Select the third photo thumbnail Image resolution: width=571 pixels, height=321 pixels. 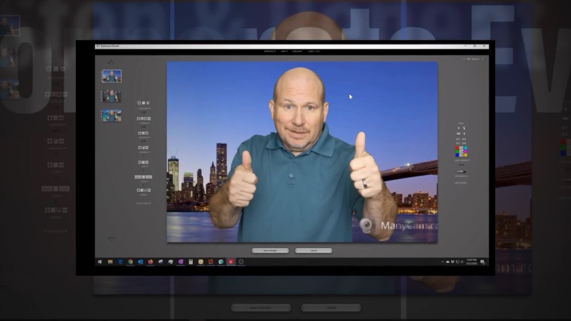(111, 116)
